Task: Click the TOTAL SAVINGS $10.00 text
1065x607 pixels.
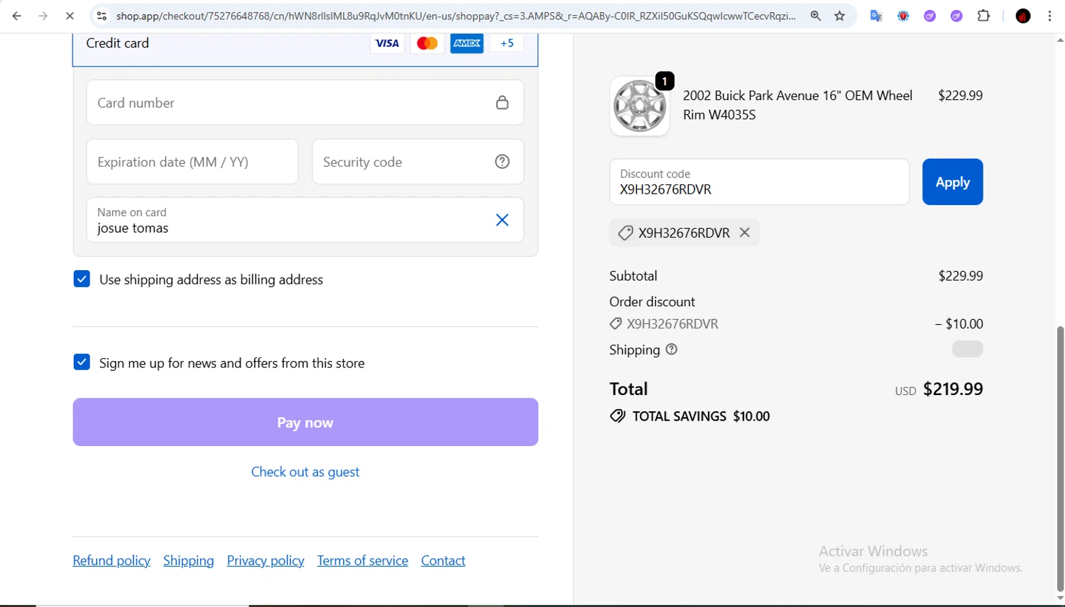Action: pyautogui.click(x=701, y=416)
